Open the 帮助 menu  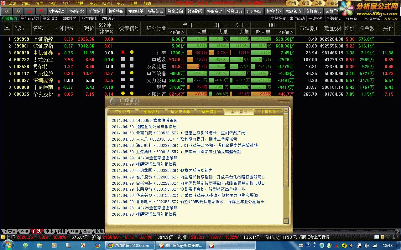(x=147, y=4)
